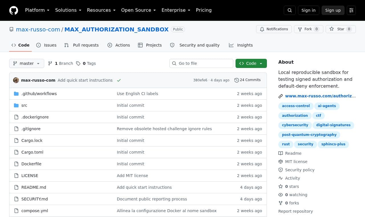The width and height of the screenshot is (365, 217).
Task: Open the Security and quality tab
Action: (x=195, y=45)
